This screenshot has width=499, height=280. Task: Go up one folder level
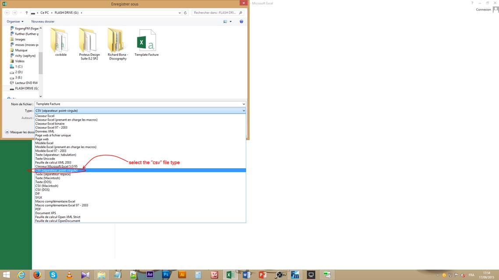tap(26, 13)
